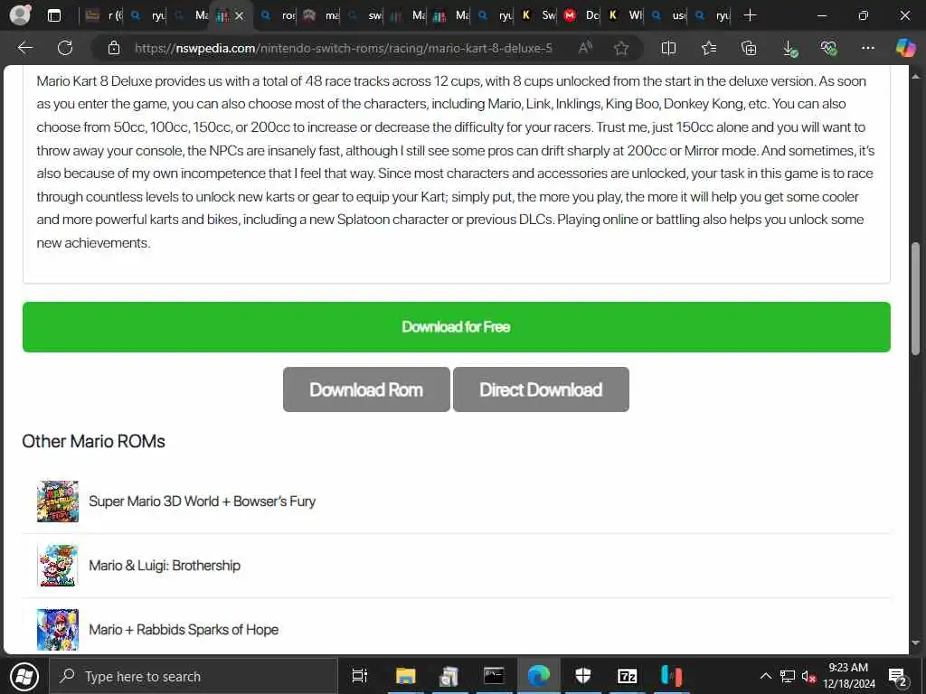Switch to the 'ros' search tab

[278, 15]
